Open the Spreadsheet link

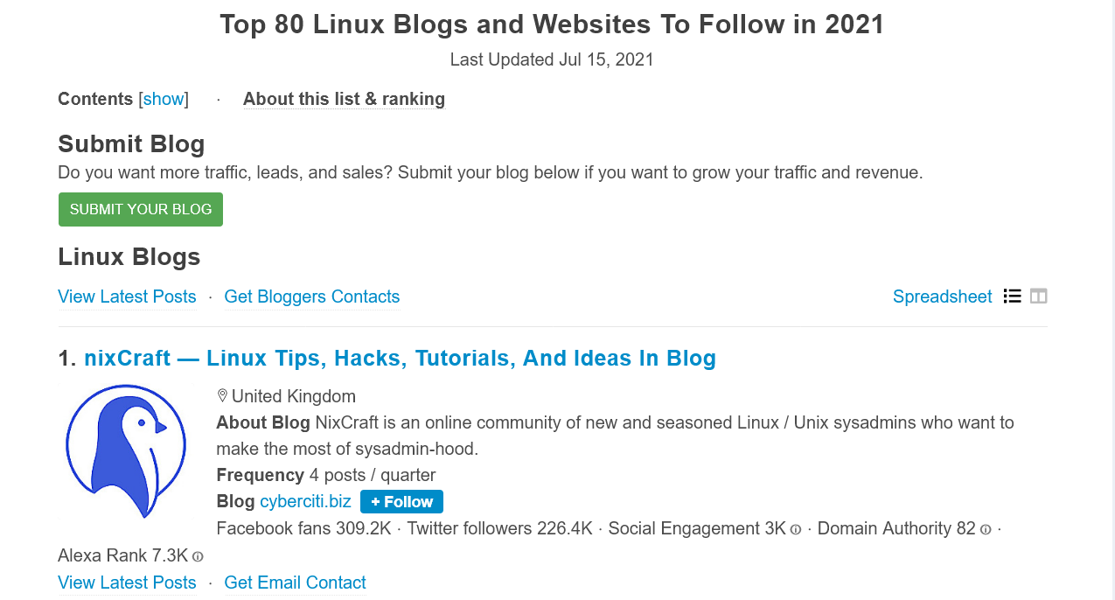click(x=942, y=297)
